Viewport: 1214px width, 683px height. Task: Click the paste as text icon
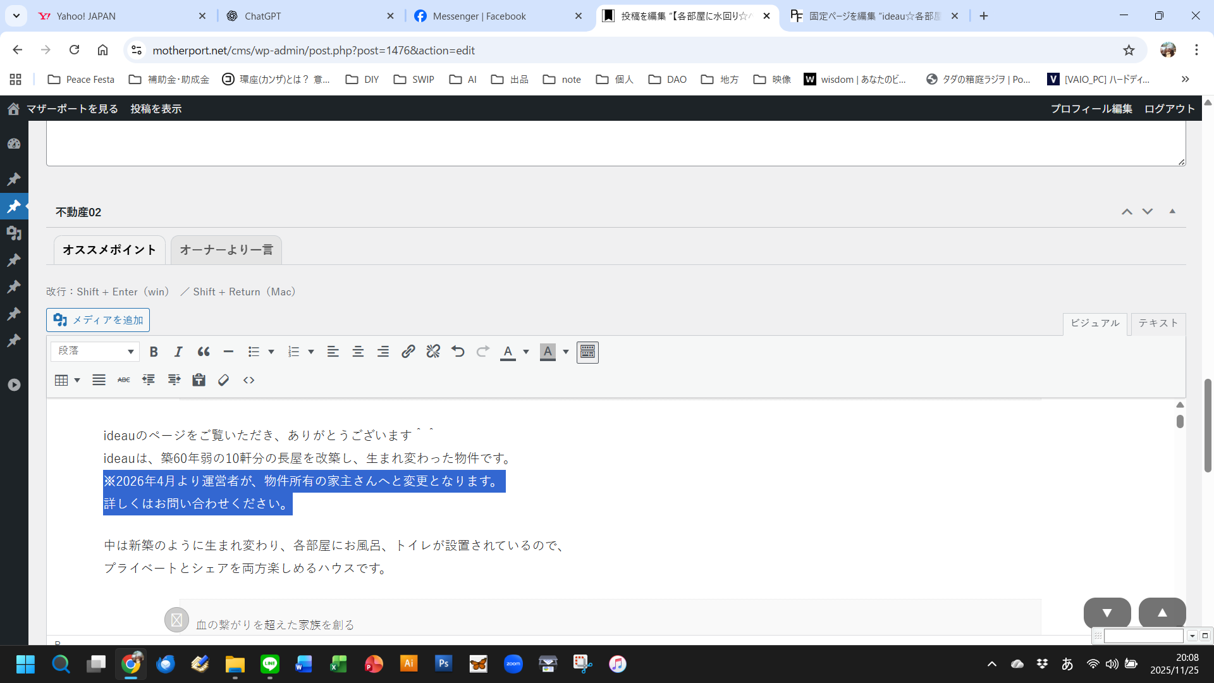[199, 380]
